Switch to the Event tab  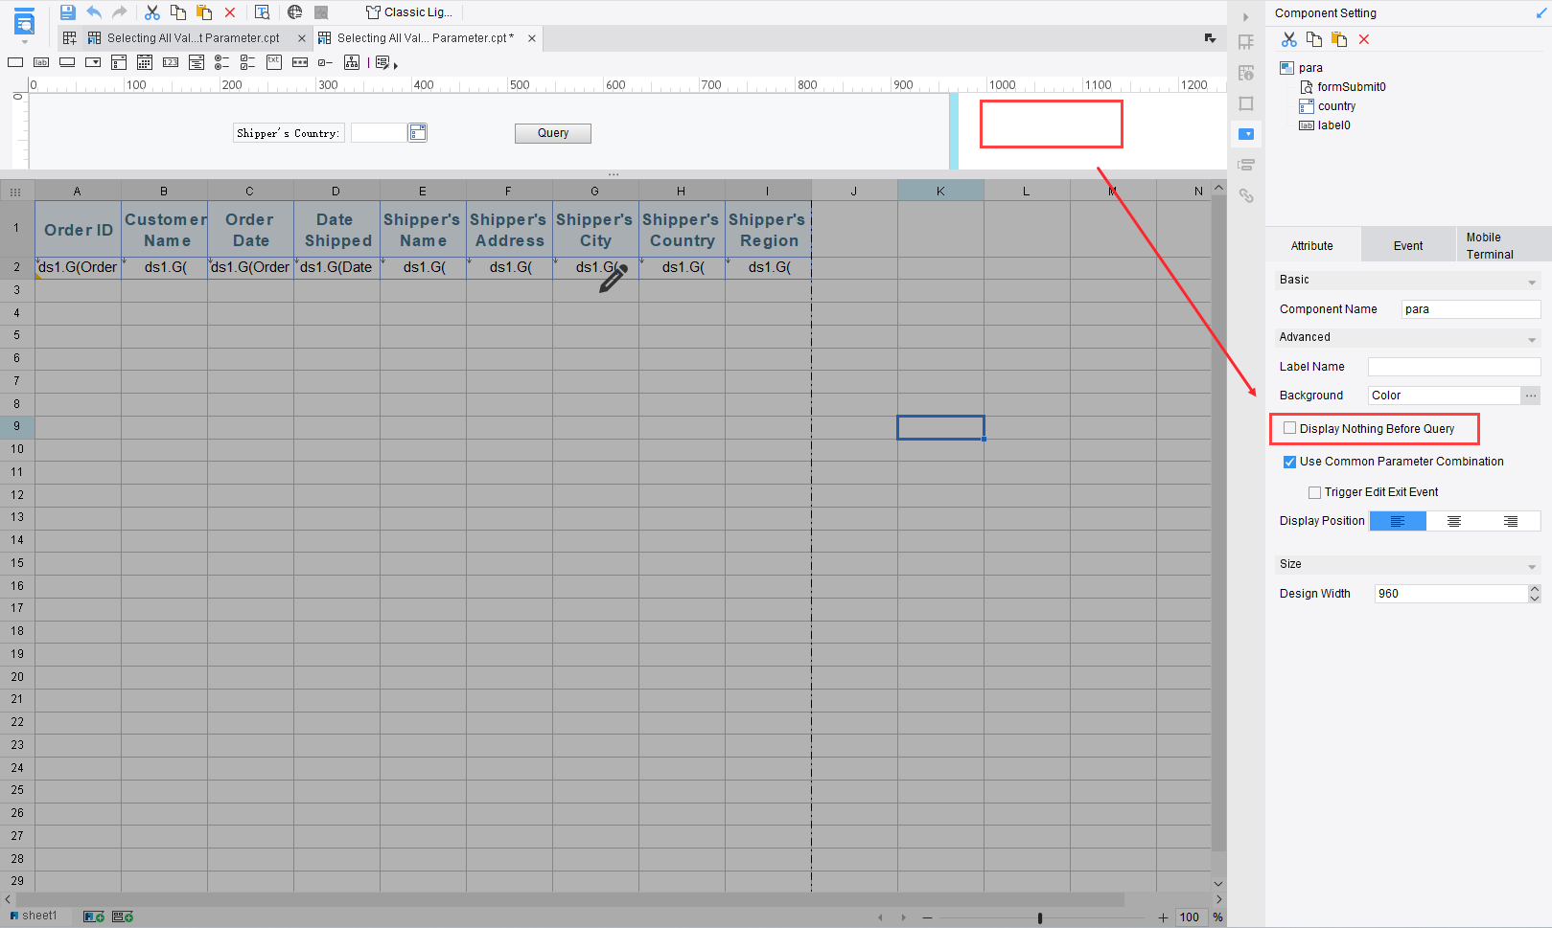click(x=1407, y=244)
